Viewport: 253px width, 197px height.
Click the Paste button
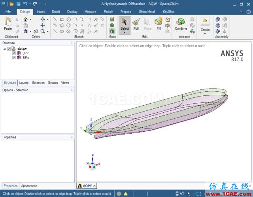pyautogui.click(x=8, y=24)
